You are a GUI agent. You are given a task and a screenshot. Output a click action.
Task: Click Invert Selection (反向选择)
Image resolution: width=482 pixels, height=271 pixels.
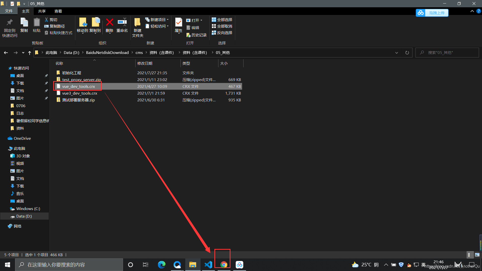pos(222,33)
